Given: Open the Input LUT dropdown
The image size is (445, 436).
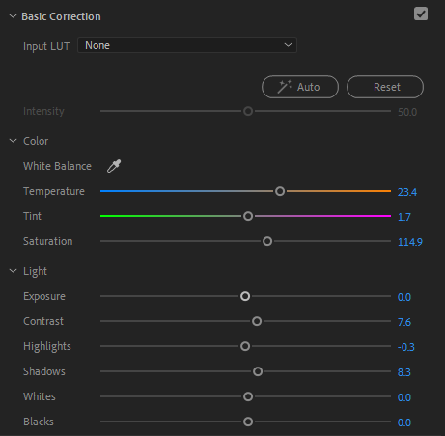Looking at the screenshot, I should click(x=187, y=45).
